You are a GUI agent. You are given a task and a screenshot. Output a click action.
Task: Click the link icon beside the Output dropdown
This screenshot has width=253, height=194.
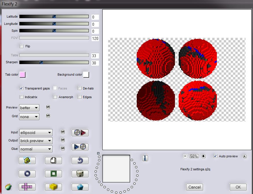click(x=63, y=140)
